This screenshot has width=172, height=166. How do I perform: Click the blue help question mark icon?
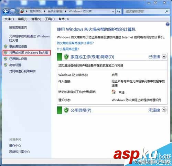point(168,24)
